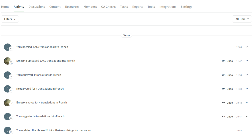This screenshot has height=136, width=252.
Task: Expand the ricouz voted entry details
Action: 247,89
